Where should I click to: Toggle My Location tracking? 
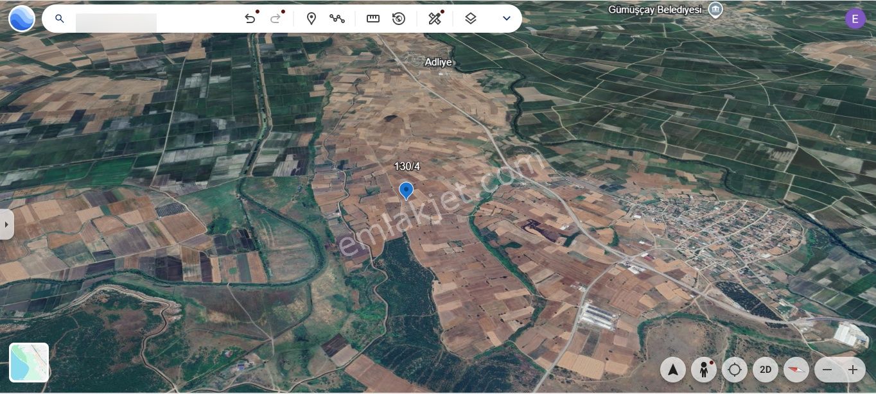pyautogui.click(x=734, y=370)
